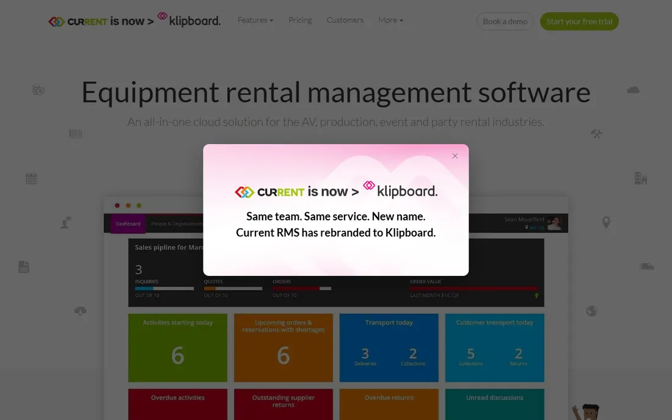Click the Order value progress bar
The image size is (672, 420).
(474, 289)
